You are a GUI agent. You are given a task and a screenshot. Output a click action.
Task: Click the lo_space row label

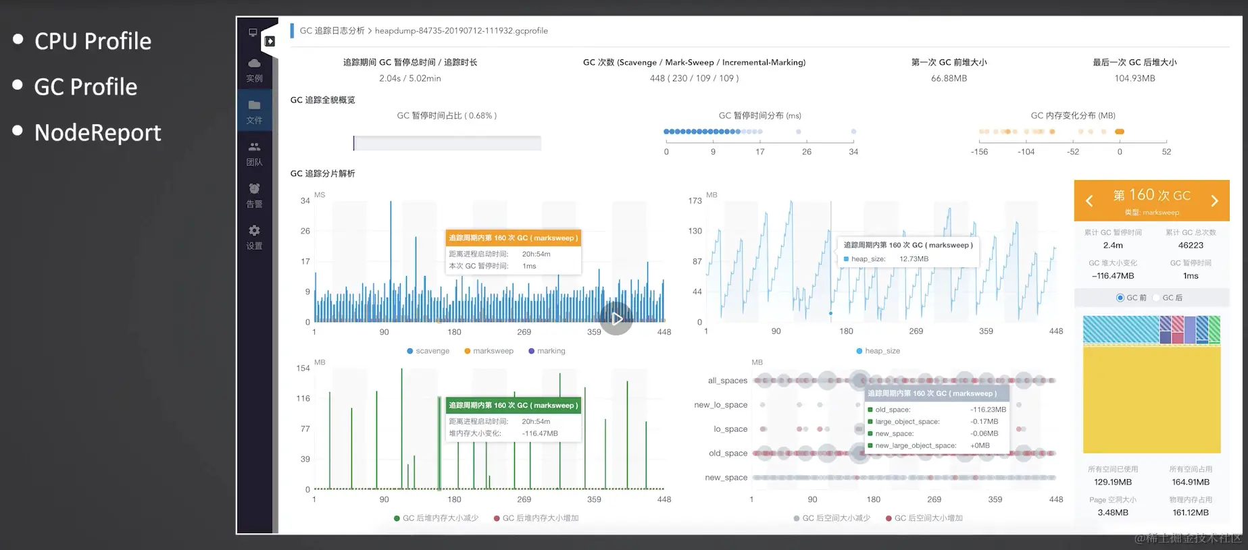730,429
